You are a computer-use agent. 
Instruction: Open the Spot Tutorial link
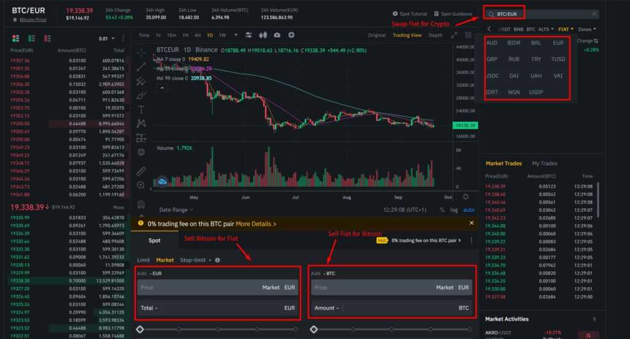(x=410, y=14)
